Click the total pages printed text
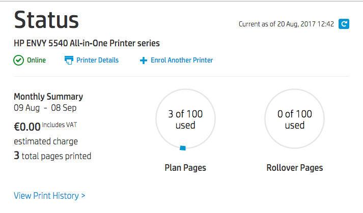This screenshot has height=213, width=363. click(52, 156)
